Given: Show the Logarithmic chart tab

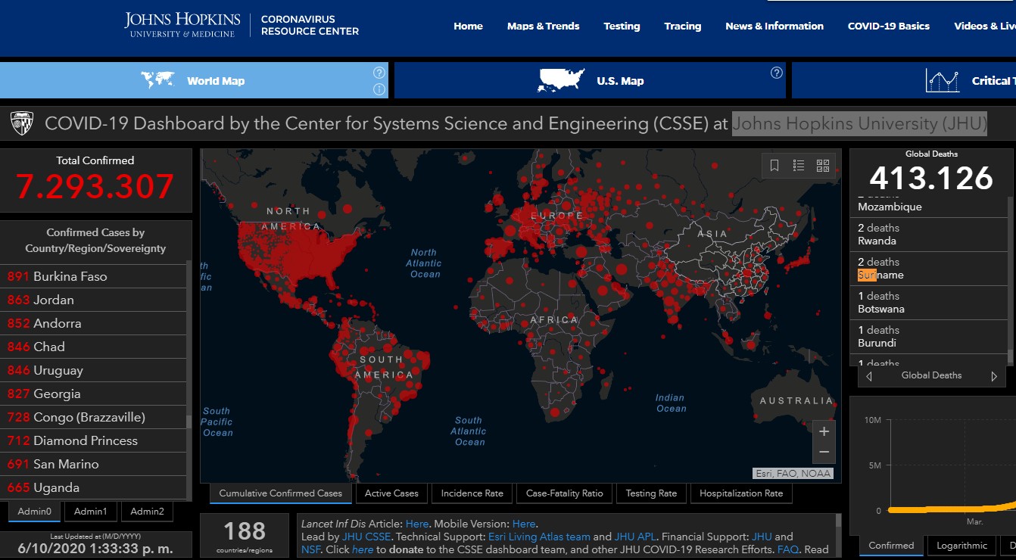Looking at the screenshot, I should (961, 546).
